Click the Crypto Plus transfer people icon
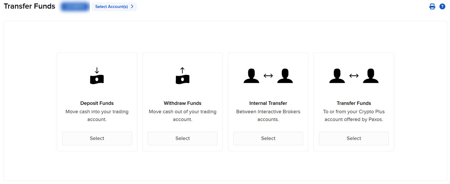450x184 pixels. (354, 76)
